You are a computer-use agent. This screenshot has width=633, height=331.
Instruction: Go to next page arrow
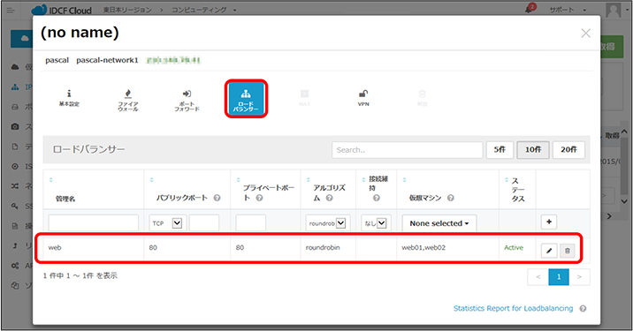(x=579, y=277)
